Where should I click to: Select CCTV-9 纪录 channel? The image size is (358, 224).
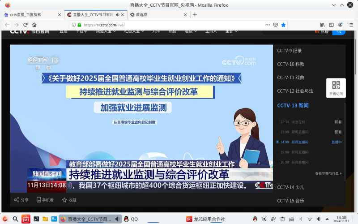289,51
